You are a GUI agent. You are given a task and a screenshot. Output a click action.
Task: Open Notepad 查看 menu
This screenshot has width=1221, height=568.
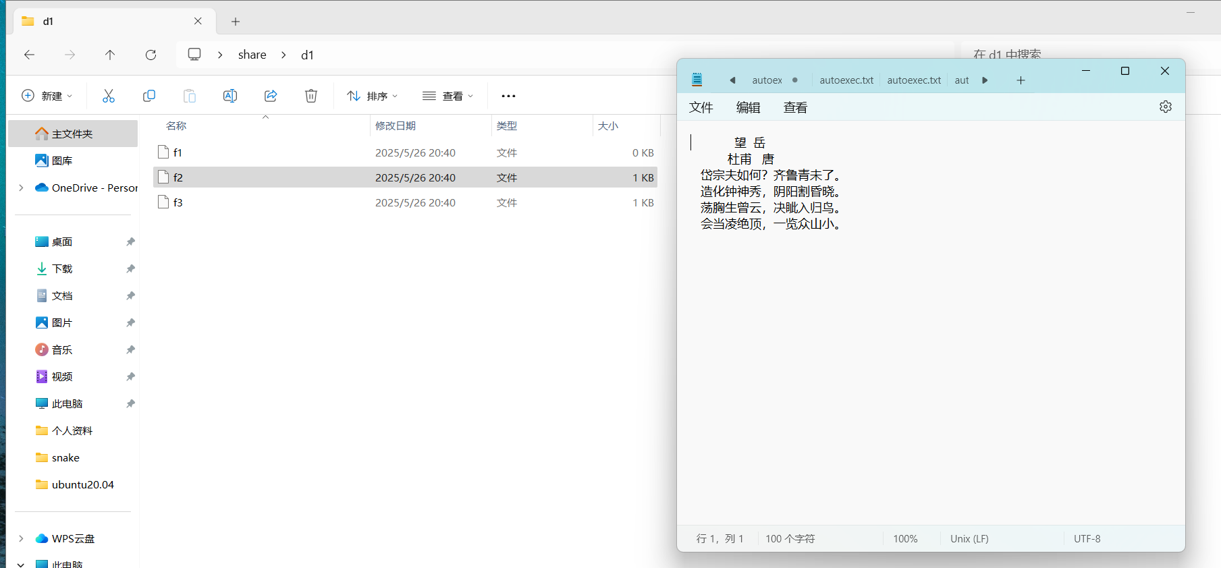[795, 107]
